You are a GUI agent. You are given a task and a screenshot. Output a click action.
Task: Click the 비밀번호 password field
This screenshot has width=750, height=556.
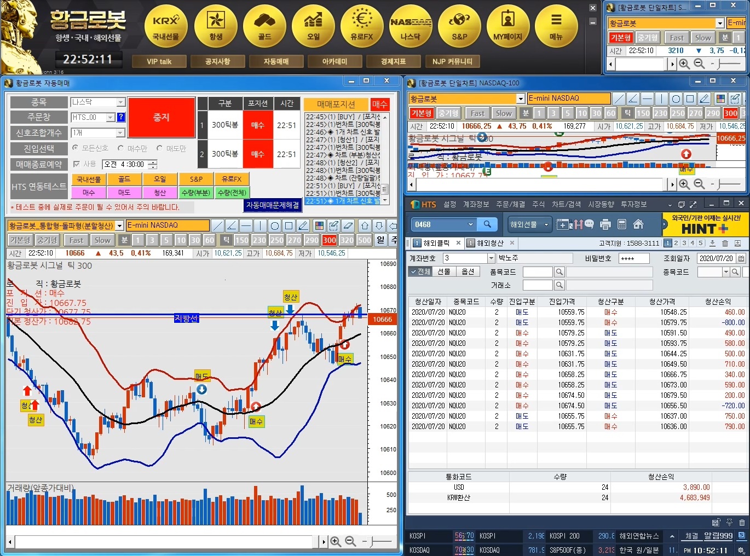pyautogui.click(x=634, y=258)
